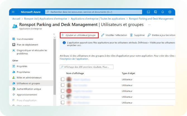Tick the checkbox of the fifth Utilisateur row
The image size is (187, 116).
(63, 102)
